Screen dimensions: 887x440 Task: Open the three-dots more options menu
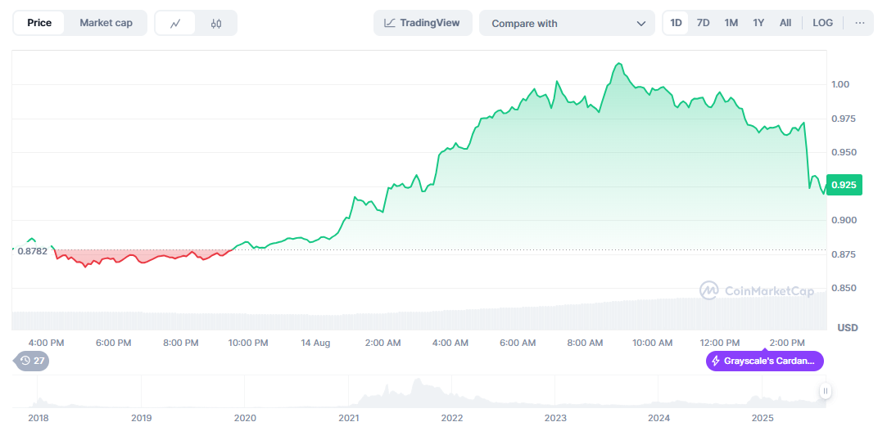[860, 23]
